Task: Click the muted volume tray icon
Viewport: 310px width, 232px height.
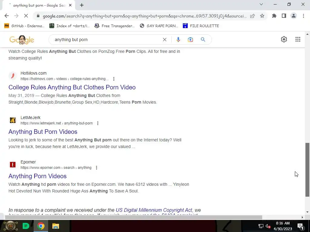Action: tap(268, 226)
